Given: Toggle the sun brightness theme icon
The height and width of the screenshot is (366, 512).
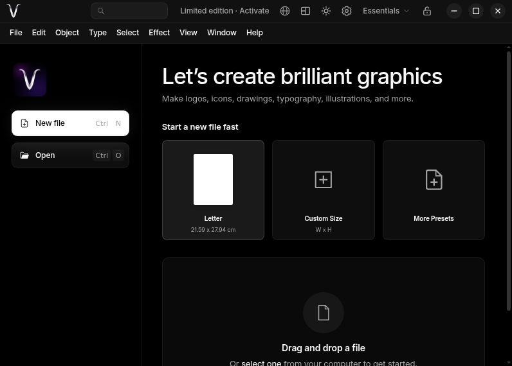Looking at the screenshot, I should click(326, 11).
